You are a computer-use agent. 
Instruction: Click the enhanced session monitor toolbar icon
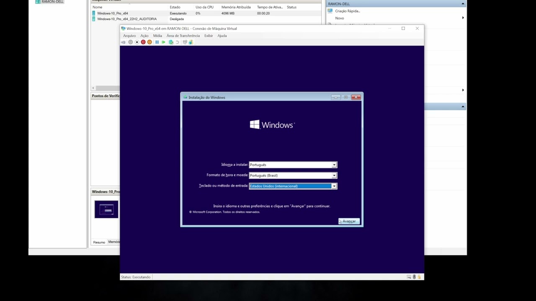(x=185, y=42)
